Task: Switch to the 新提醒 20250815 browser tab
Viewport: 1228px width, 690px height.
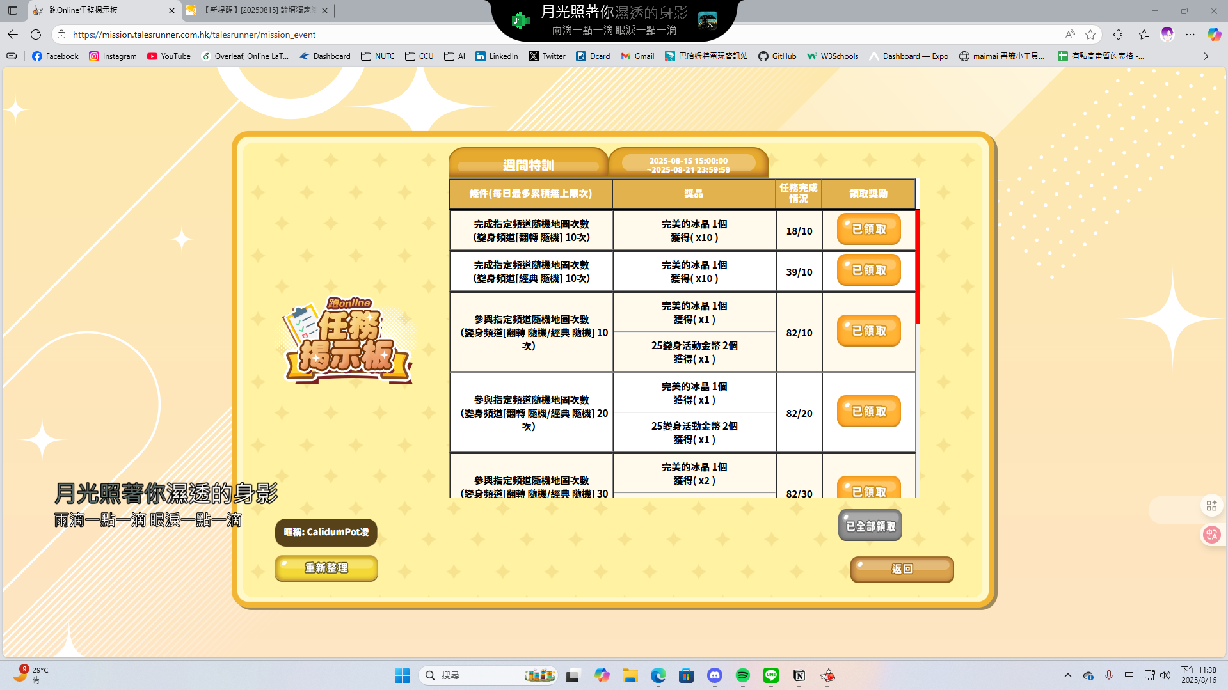Action: click(256, 10)
